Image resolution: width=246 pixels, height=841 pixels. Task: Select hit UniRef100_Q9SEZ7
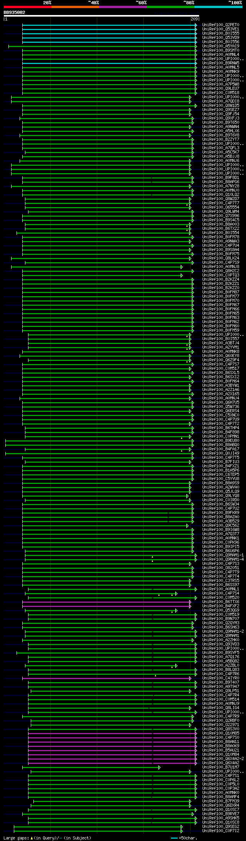221,110
